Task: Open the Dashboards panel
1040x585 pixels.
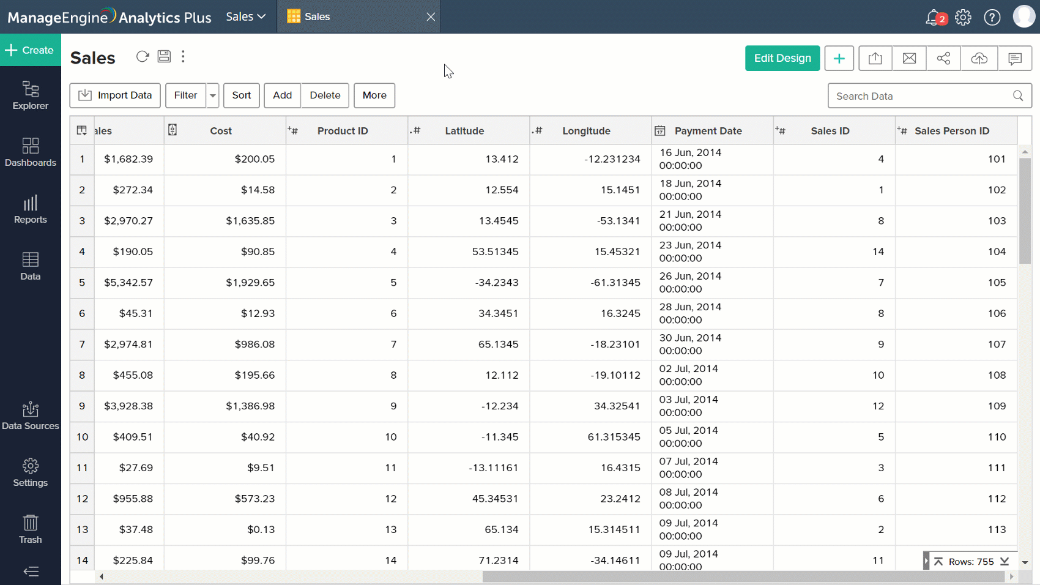Action: coord(31,152)
